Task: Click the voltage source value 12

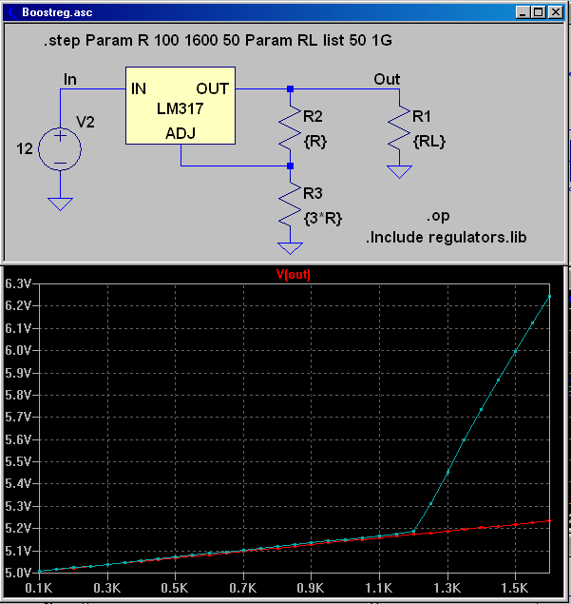Action: pyautogui.click(x=25, y=148)
